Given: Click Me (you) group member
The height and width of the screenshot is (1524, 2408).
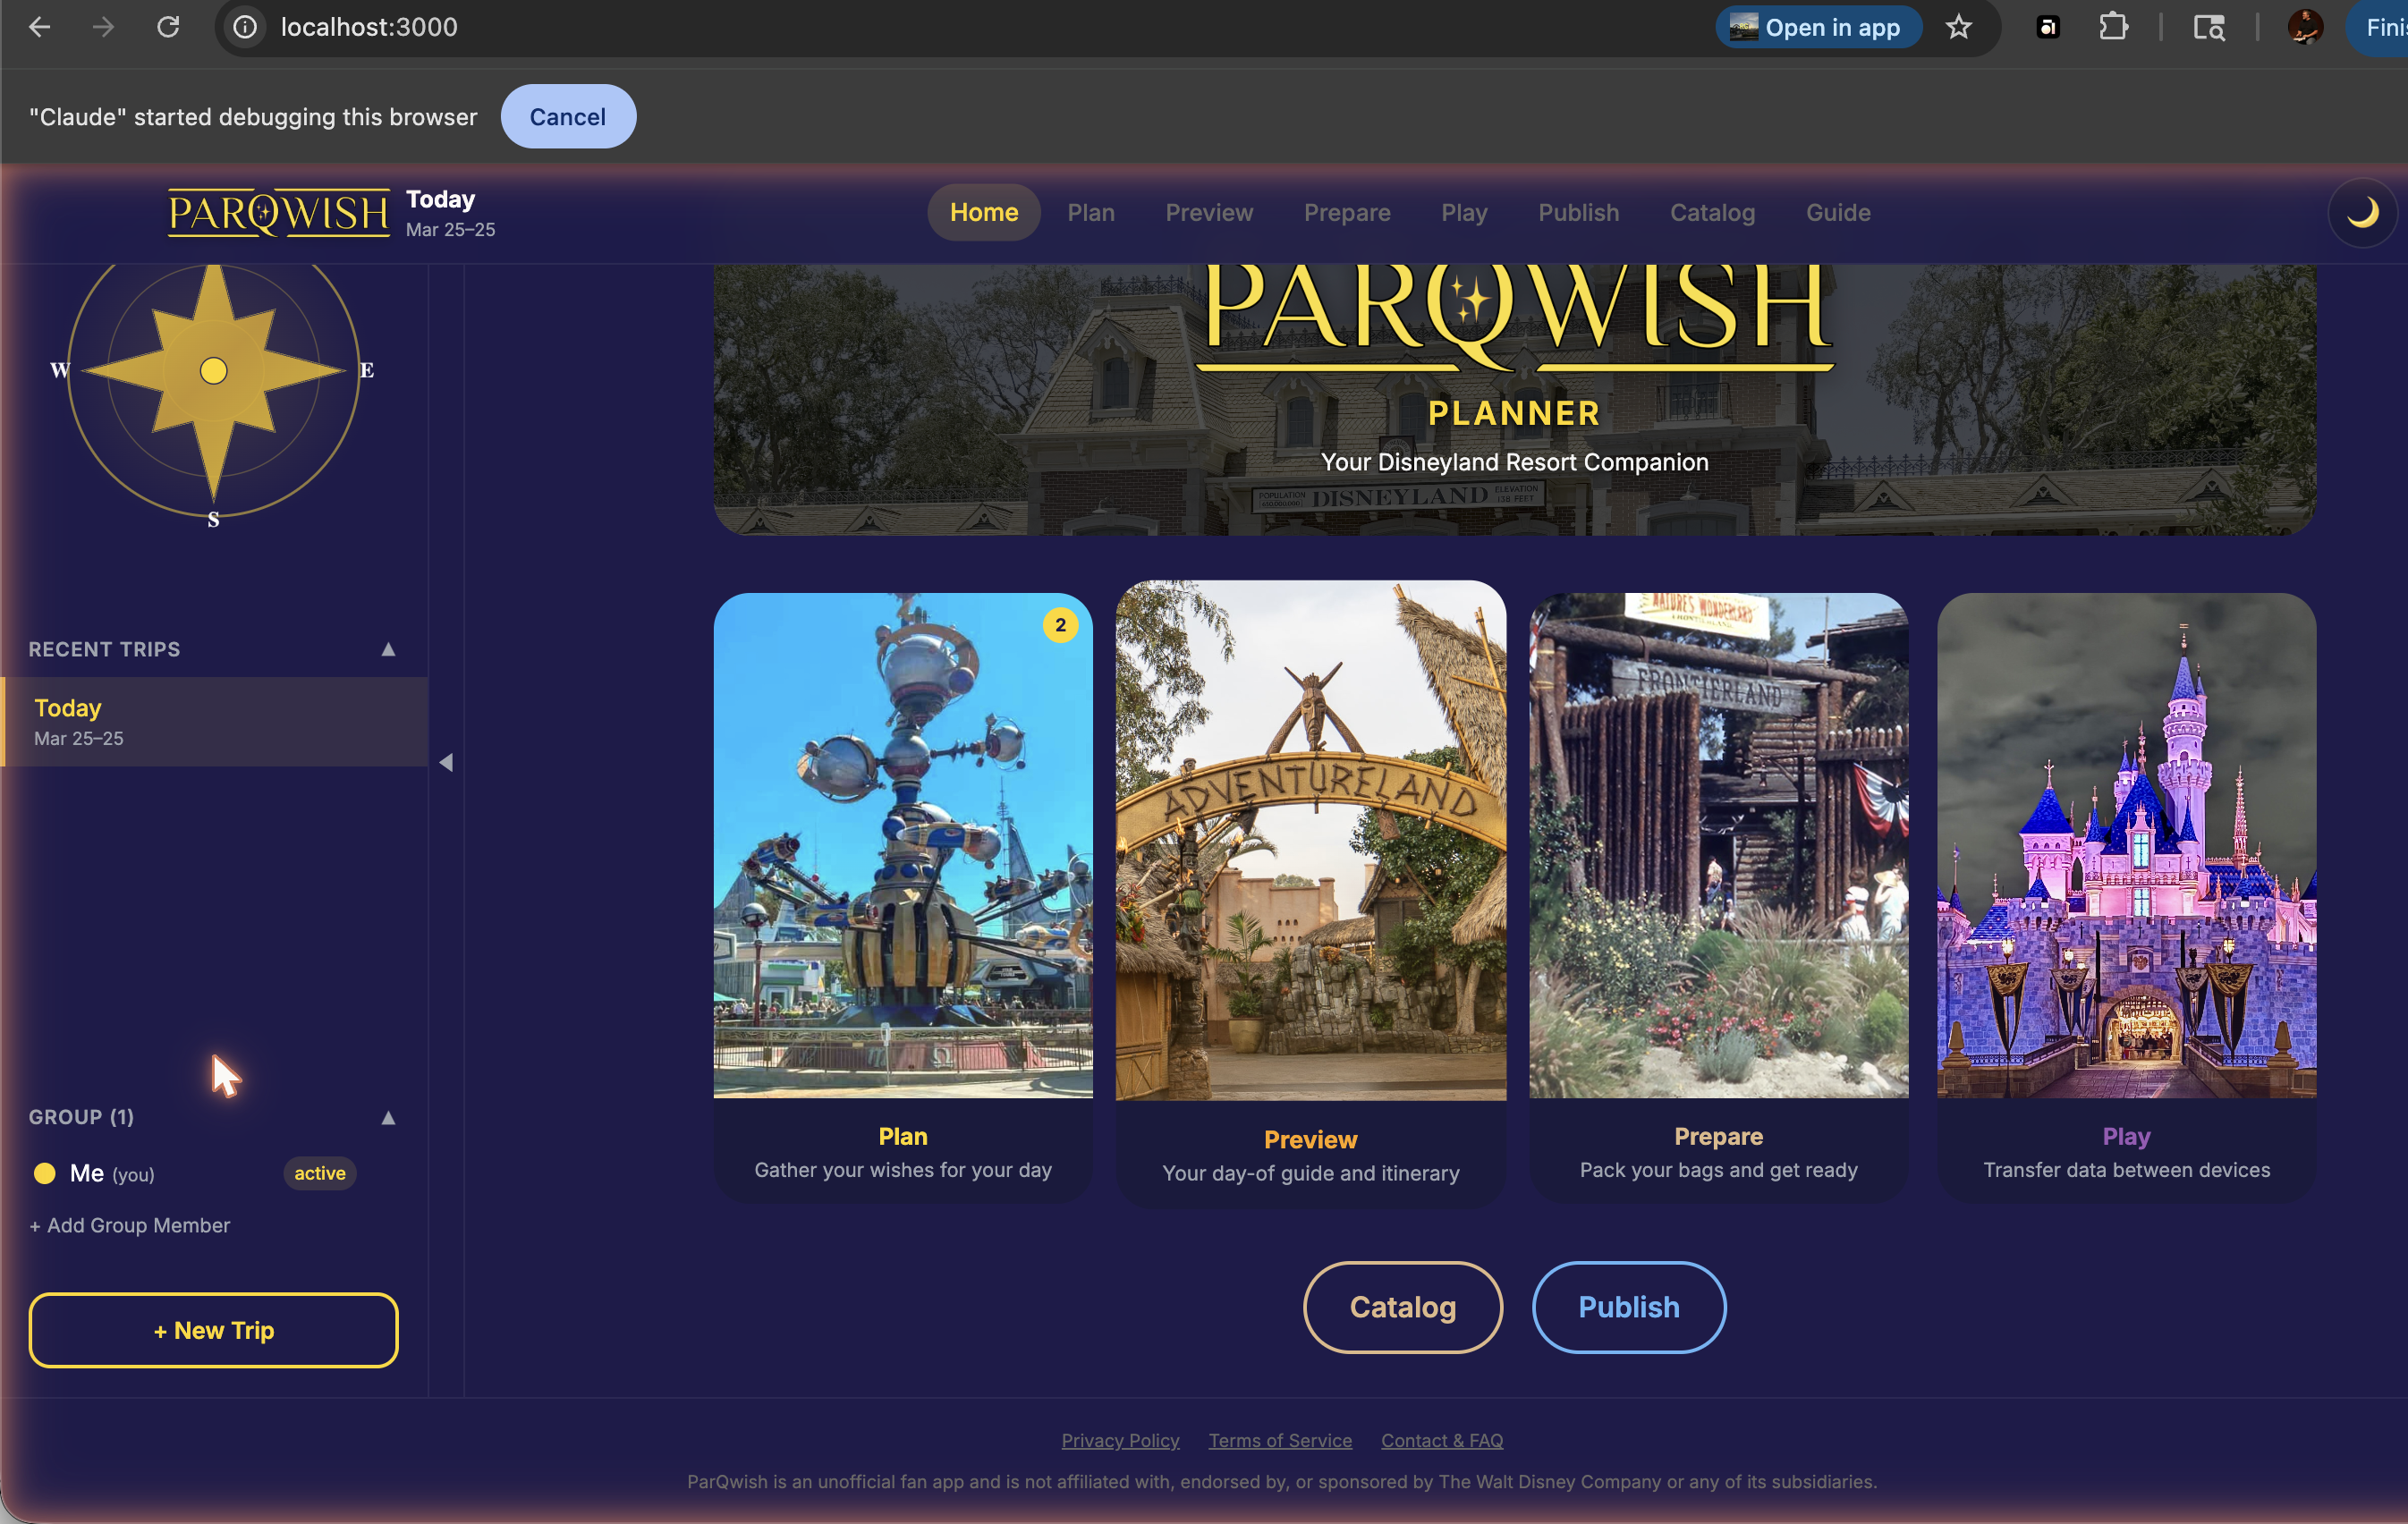Looking at the screenshot, I should (x=112, y=1174).
